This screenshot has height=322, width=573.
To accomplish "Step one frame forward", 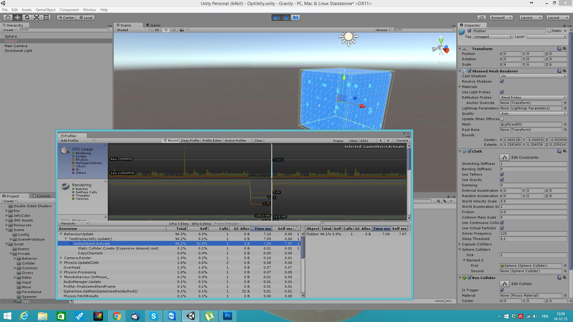I will (x=295, y=18).
